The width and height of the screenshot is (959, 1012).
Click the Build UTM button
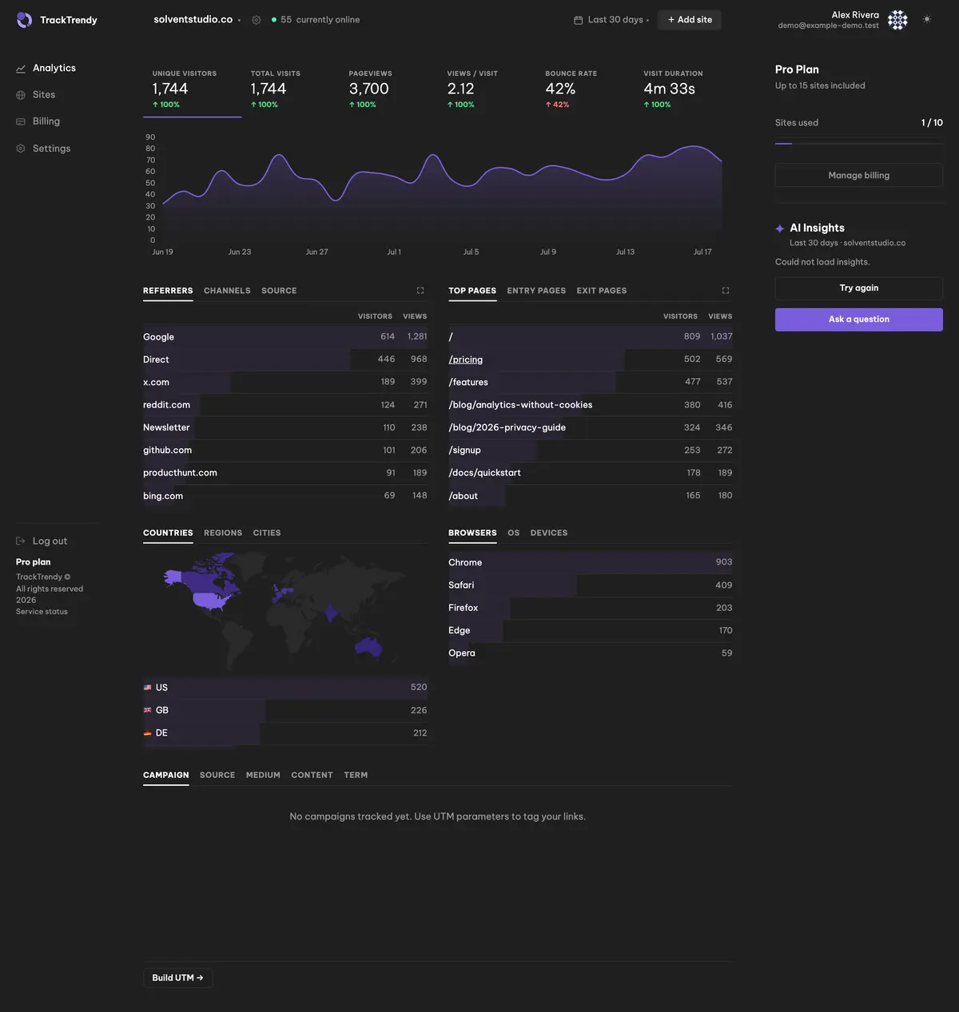click(x=178, y=978)
